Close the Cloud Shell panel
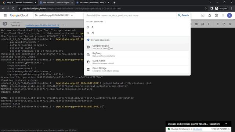Viewport: 235px width, 132px height. [230, 24]
